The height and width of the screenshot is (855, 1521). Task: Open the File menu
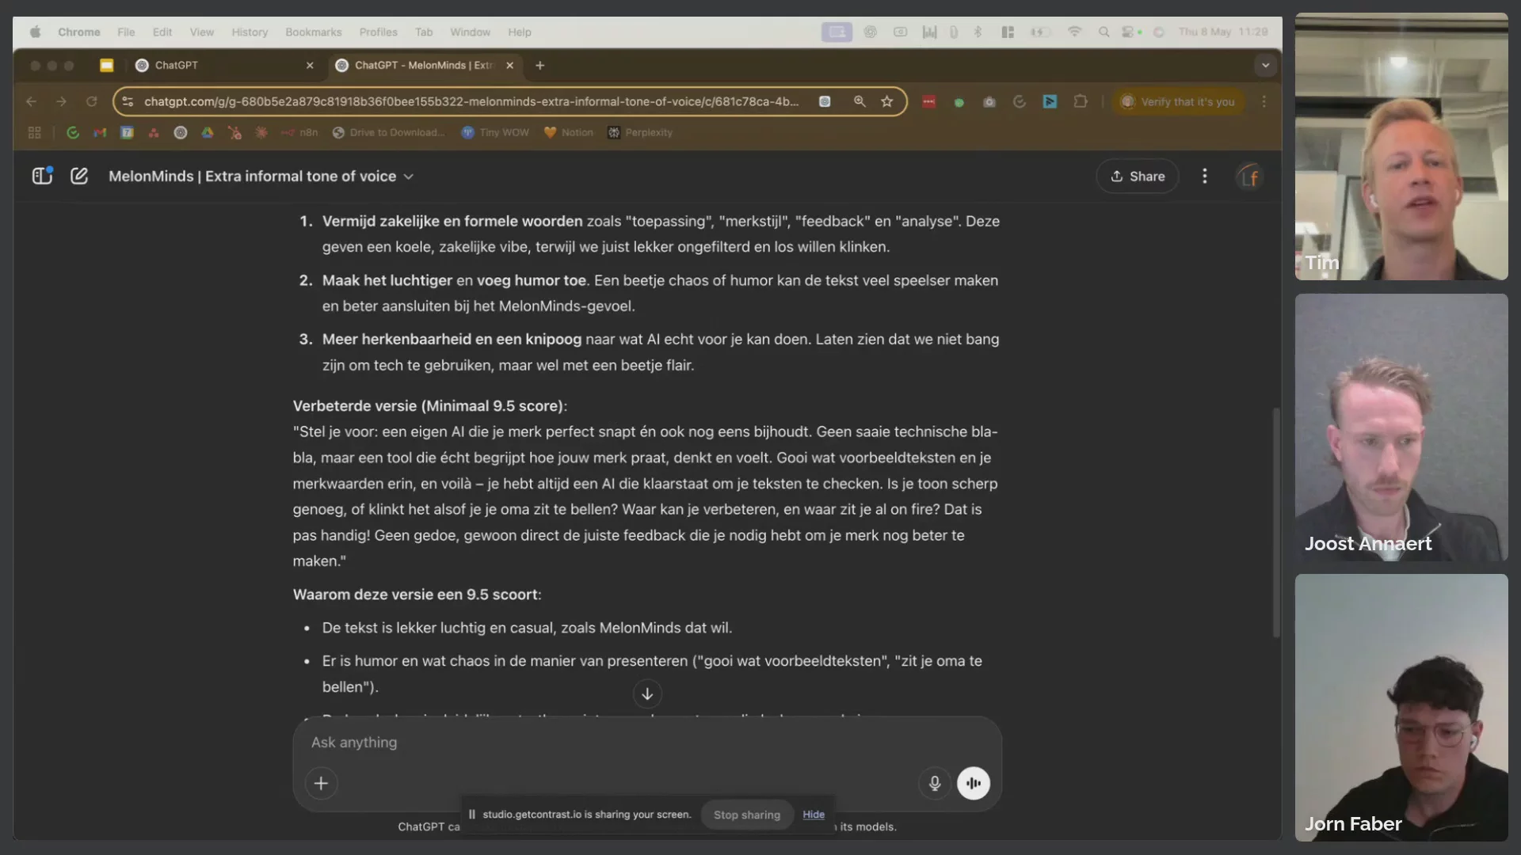[x=126, y=32]
